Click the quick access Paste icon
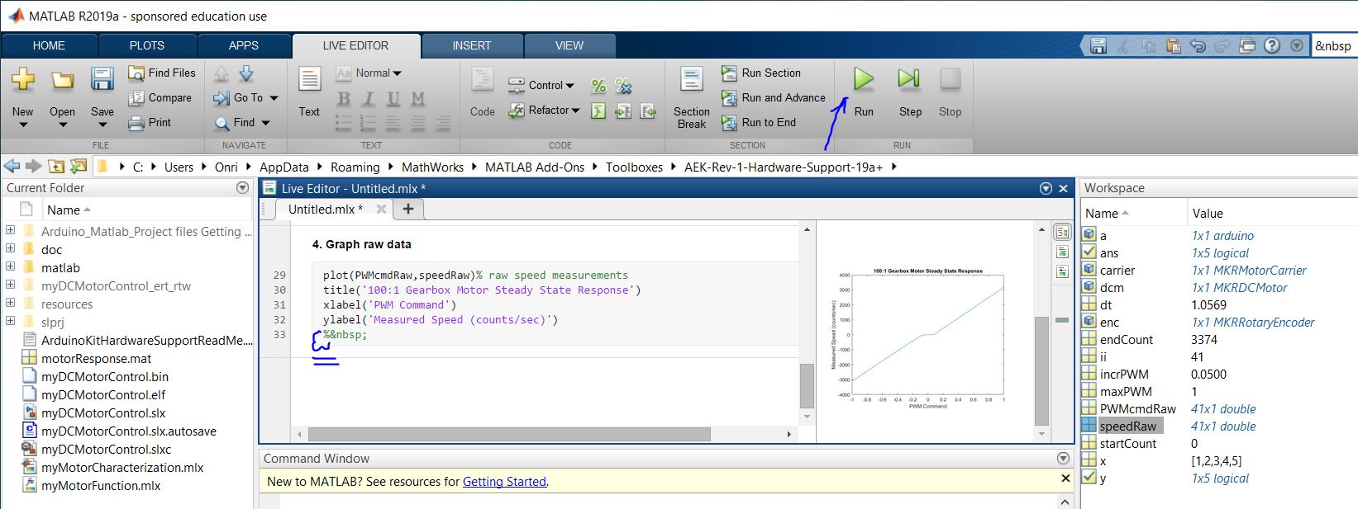1358x509 pixels. pos(1173,45)
